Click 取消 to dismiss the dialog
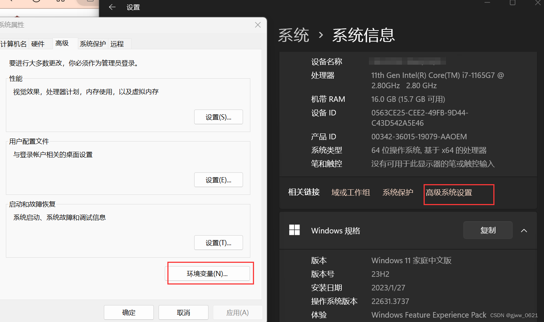 click(183, 312)
